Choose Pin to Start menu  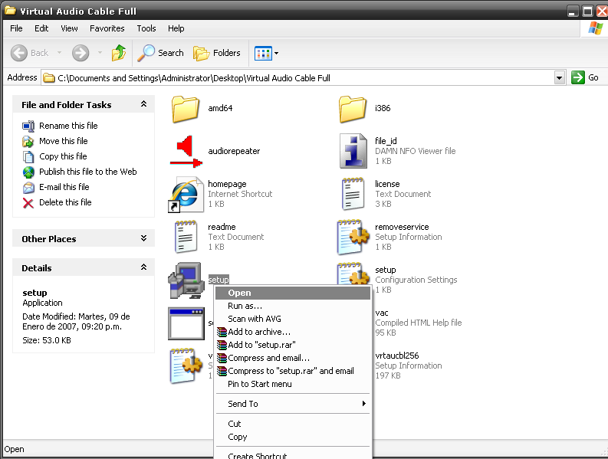point(293,384)
